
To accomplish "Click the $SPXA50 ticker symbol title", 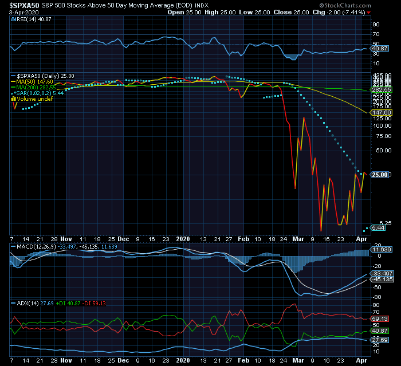I will 24,5.
